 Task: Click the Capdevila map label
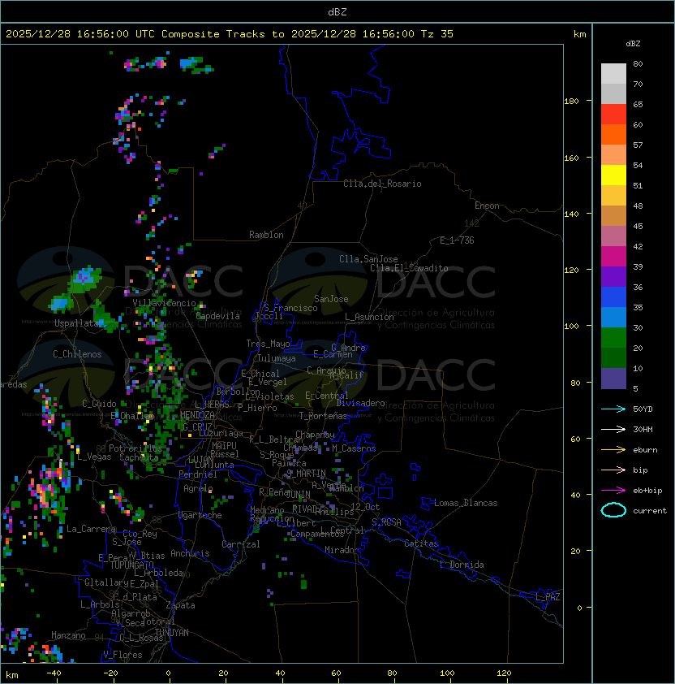[217, 316]
